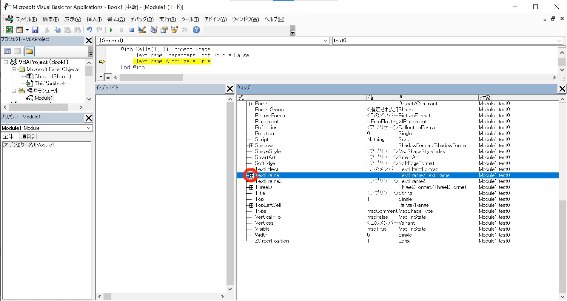Open VBA Help question mark icon
This screenshot has width=567, height=301.
point(196,30)
